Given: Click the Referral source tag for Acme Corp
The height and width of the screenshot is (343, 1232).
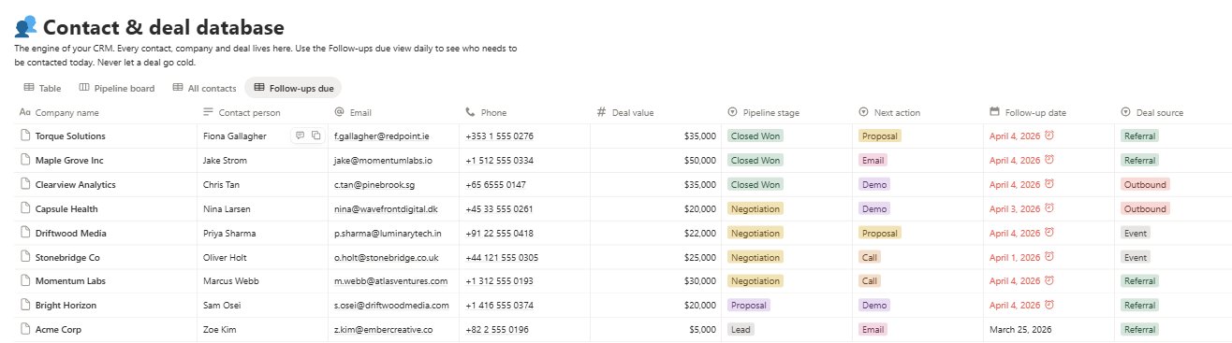Looking at the screenshot, I should click(1139, 329).
